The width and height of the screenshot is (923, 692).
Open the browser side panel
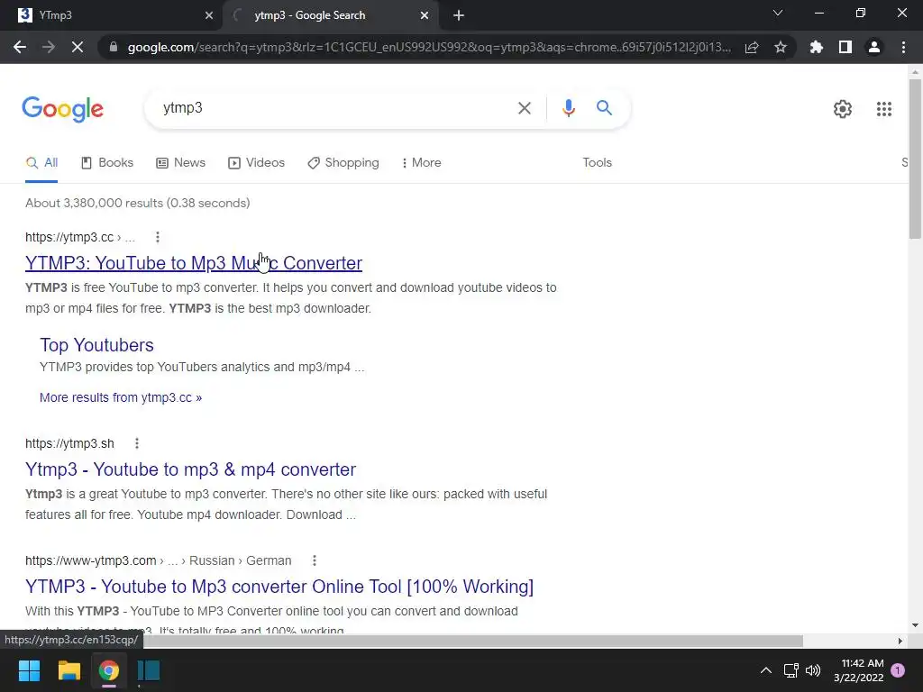[x=845, y=47]
